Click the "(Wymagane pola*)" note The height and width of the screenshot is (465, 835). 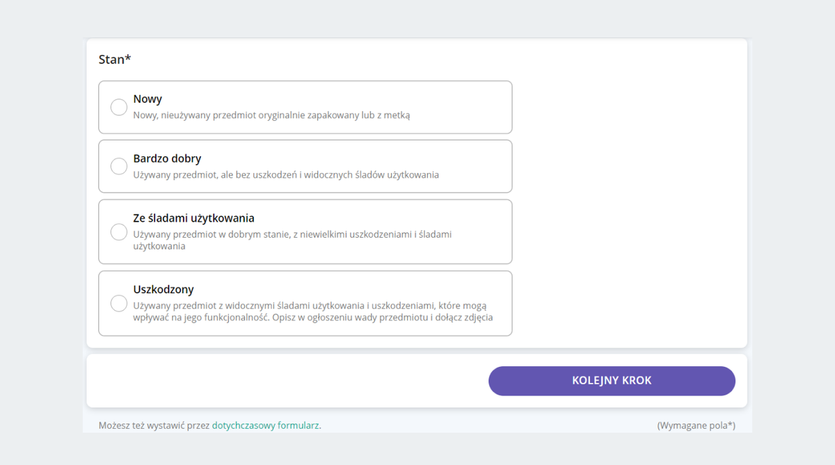696,425
